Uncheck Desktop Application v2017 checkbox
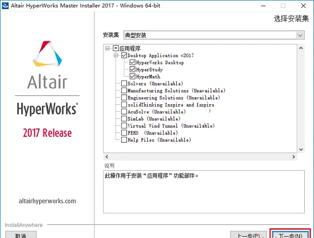314x238 pixels. coord(124,55)
